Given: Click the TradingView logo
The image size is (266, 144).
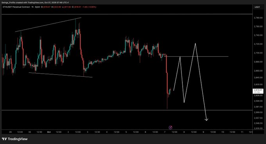Looking at the screenshot, I should (x=15, y=139).
